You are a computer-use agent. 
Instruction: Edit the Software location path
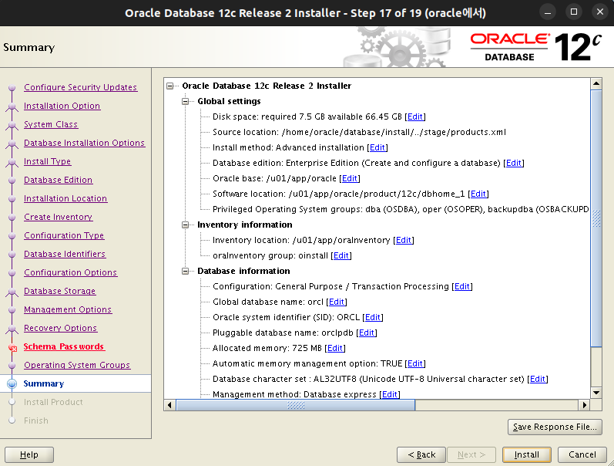[x=478, y=194]
